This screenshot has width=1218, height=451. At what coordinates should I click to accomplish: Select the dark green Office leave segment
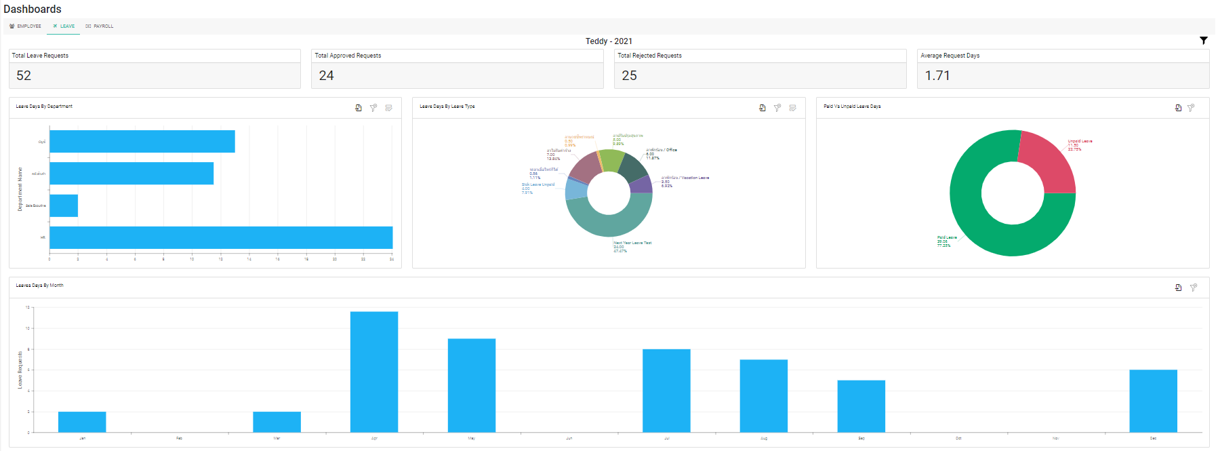point(634,168)
